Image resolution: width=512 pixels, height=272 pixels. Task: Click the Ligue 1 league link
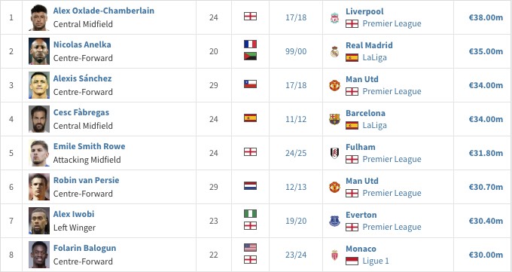[376, 261]
